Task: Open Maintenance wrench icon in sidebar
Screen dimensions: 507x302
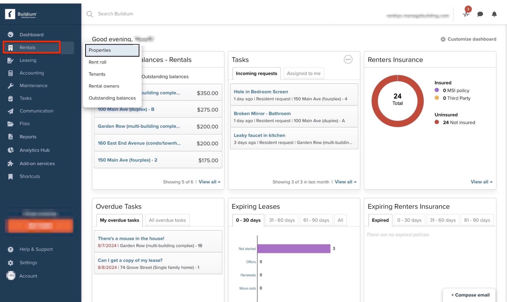Action: 10,86
